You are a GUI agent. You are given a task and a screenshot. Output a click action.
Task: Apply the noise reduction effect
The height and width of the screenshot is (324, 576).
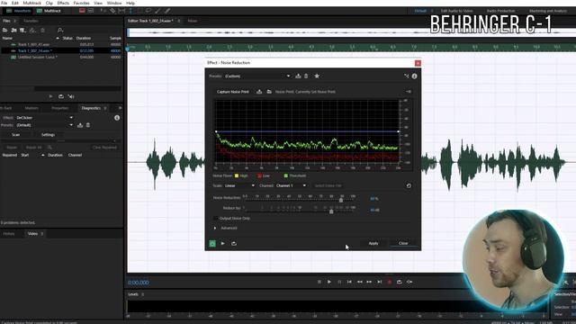coord(373,243)
